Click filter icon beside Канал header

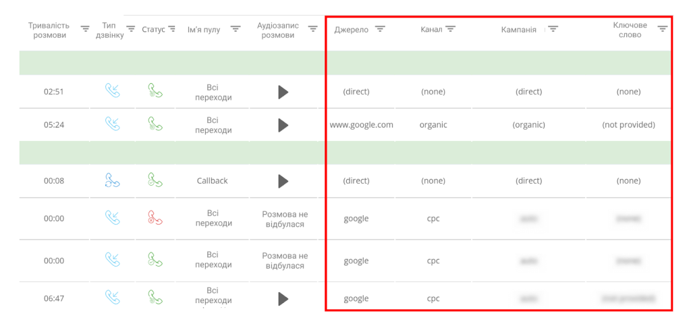450,29
